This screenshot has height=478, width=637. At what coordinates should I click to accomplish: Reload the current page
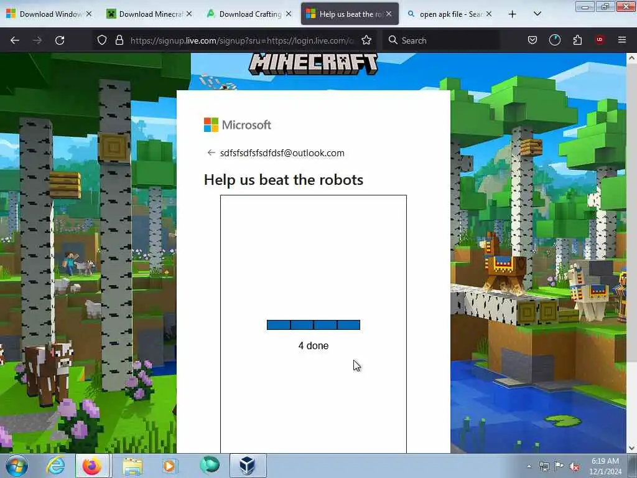tap(60, 40)
